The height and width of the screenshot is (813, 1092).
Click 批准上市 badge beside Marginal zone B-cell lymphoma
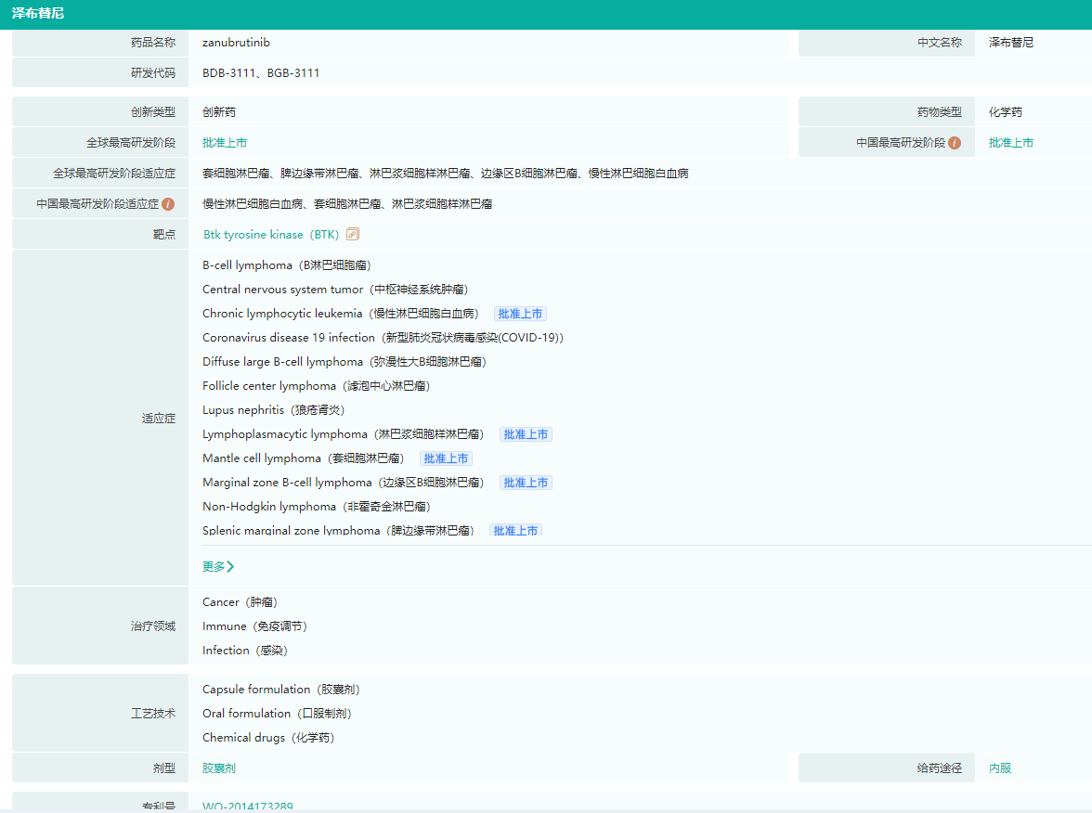(x=526, y=483)
